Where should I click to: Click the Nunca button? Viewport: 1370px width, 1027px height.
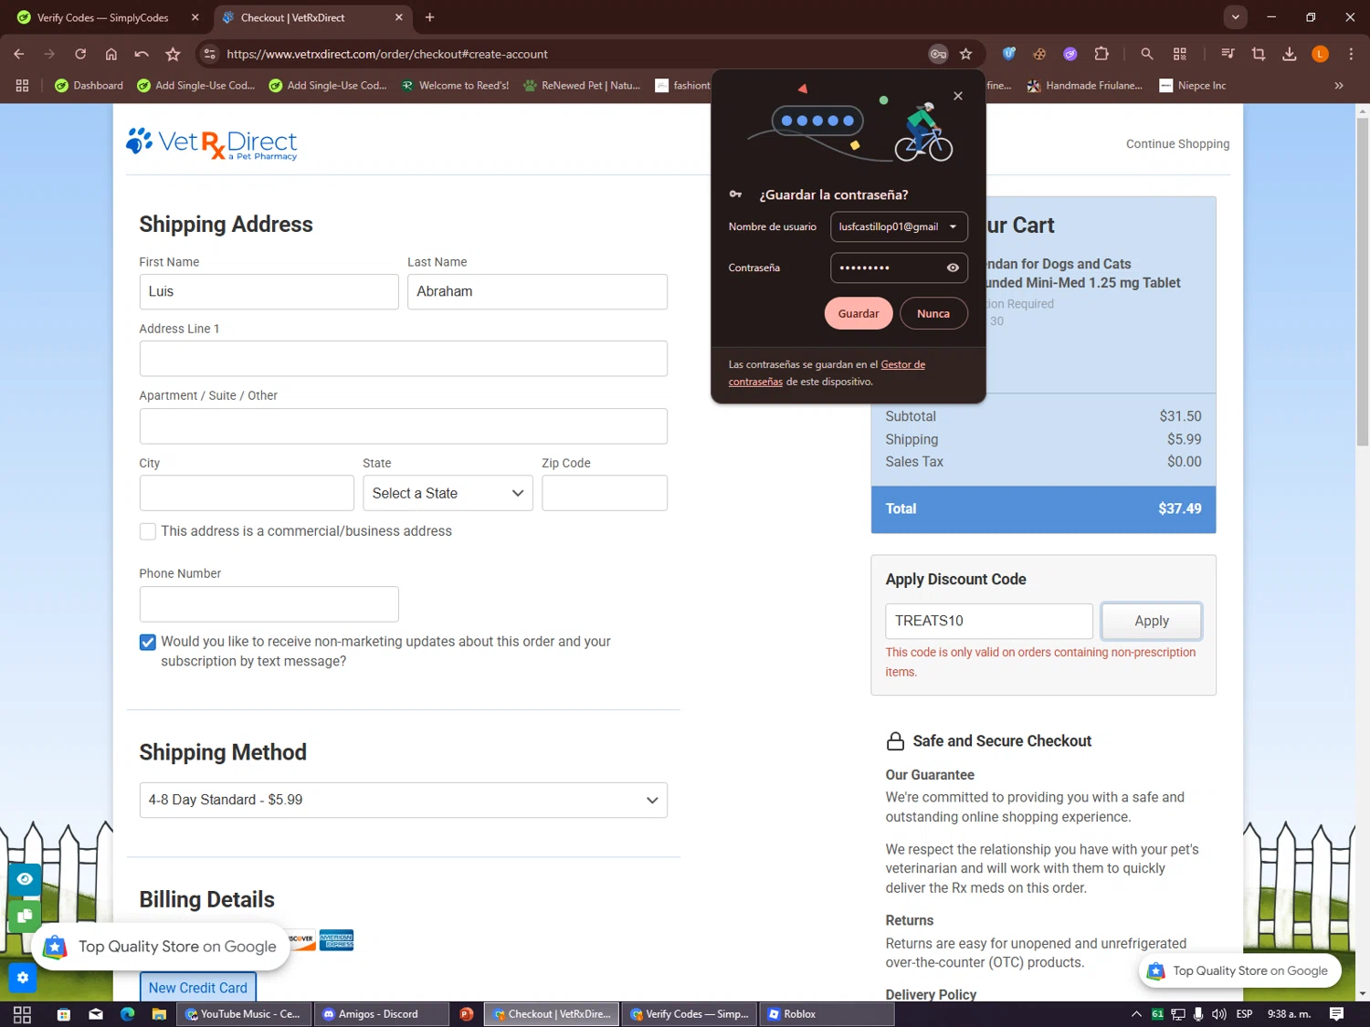click(933, 313)
